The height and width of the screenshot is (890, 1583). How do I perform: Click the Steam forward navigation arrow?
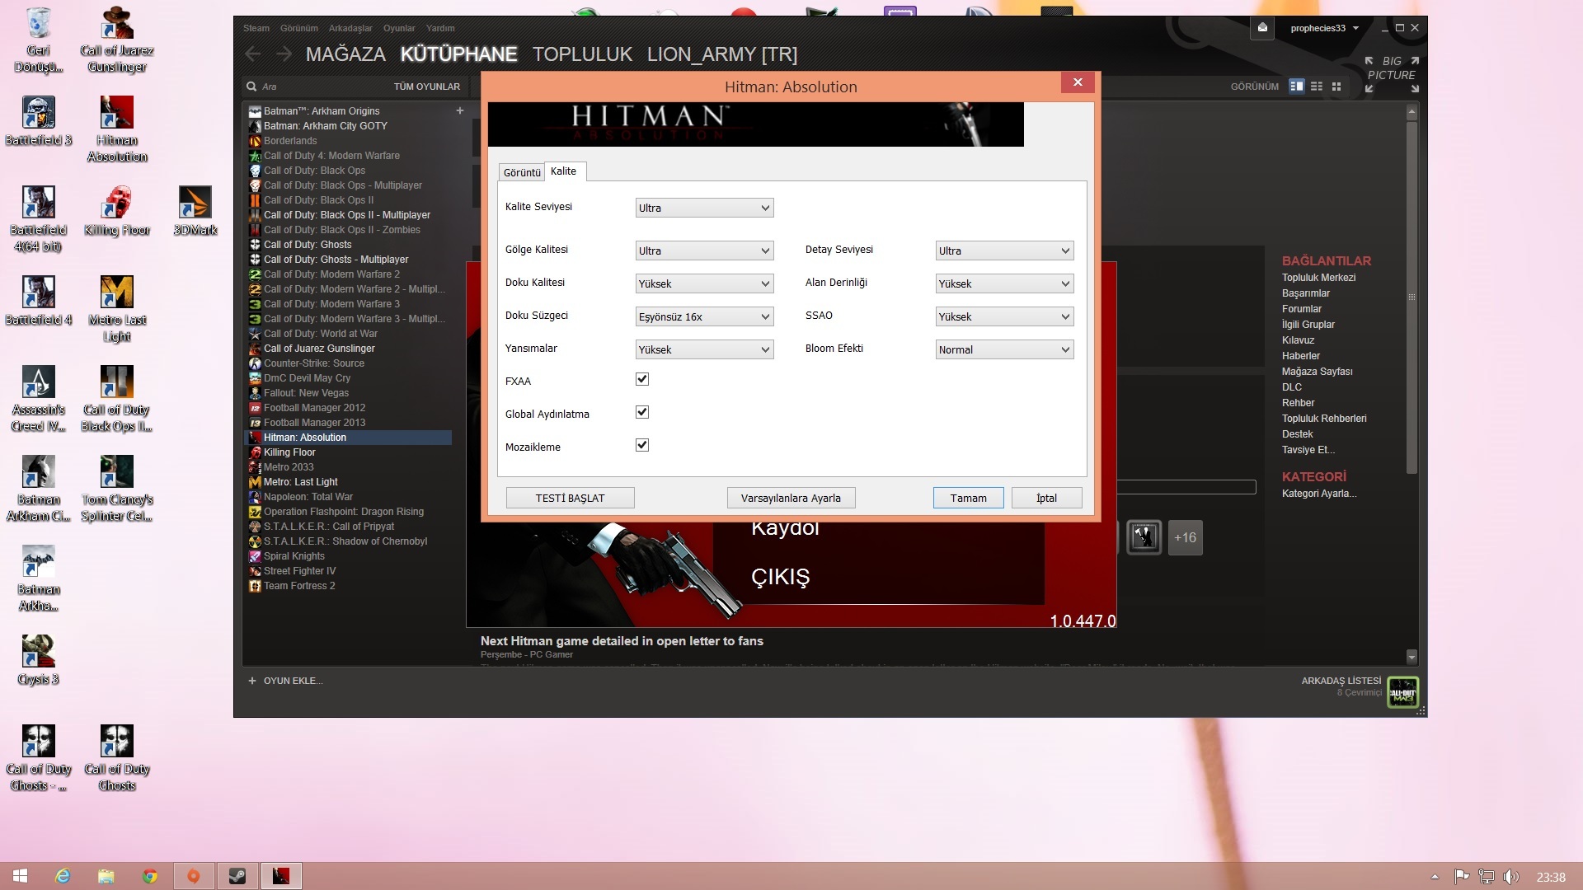(284, 54)
